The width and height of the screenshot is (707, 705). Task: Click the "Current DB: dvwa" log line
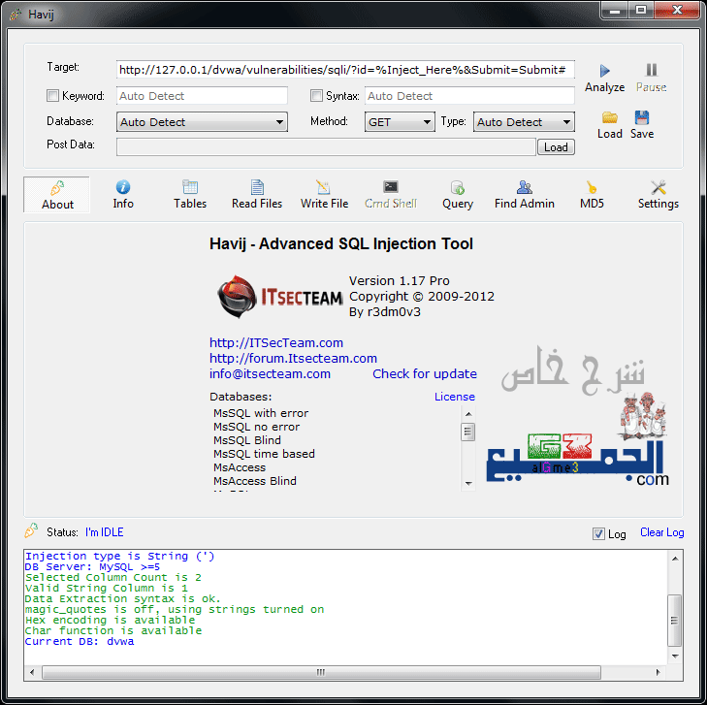pyautogui.click(x=80, y=641)
